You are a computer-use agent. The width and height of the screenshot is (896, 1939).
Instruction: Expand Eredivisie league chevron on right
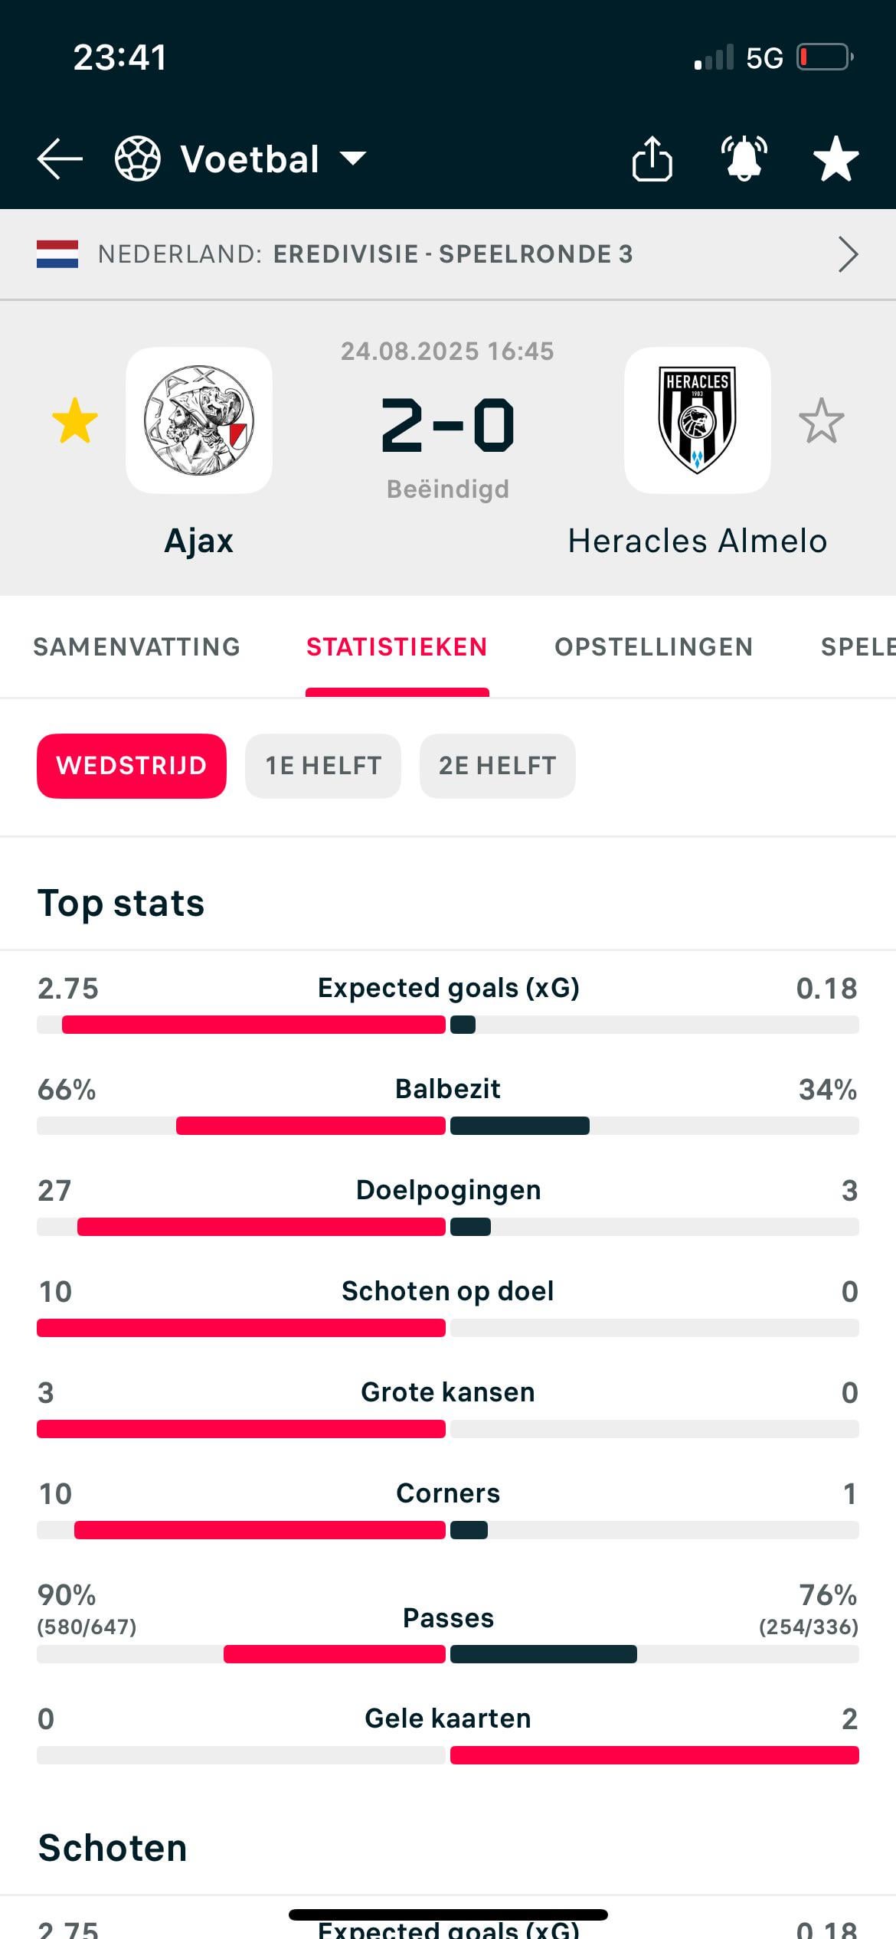pyautogui.click(x=848, y=254)
